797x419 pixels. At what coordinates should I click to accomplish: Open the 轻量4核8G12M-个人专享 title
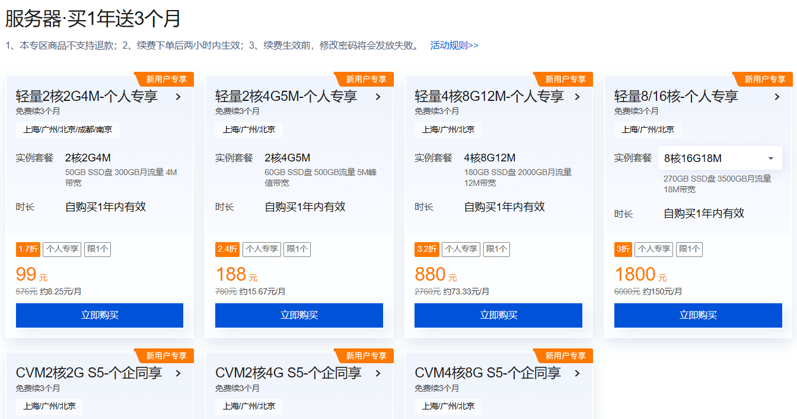(x=489, y=97)
